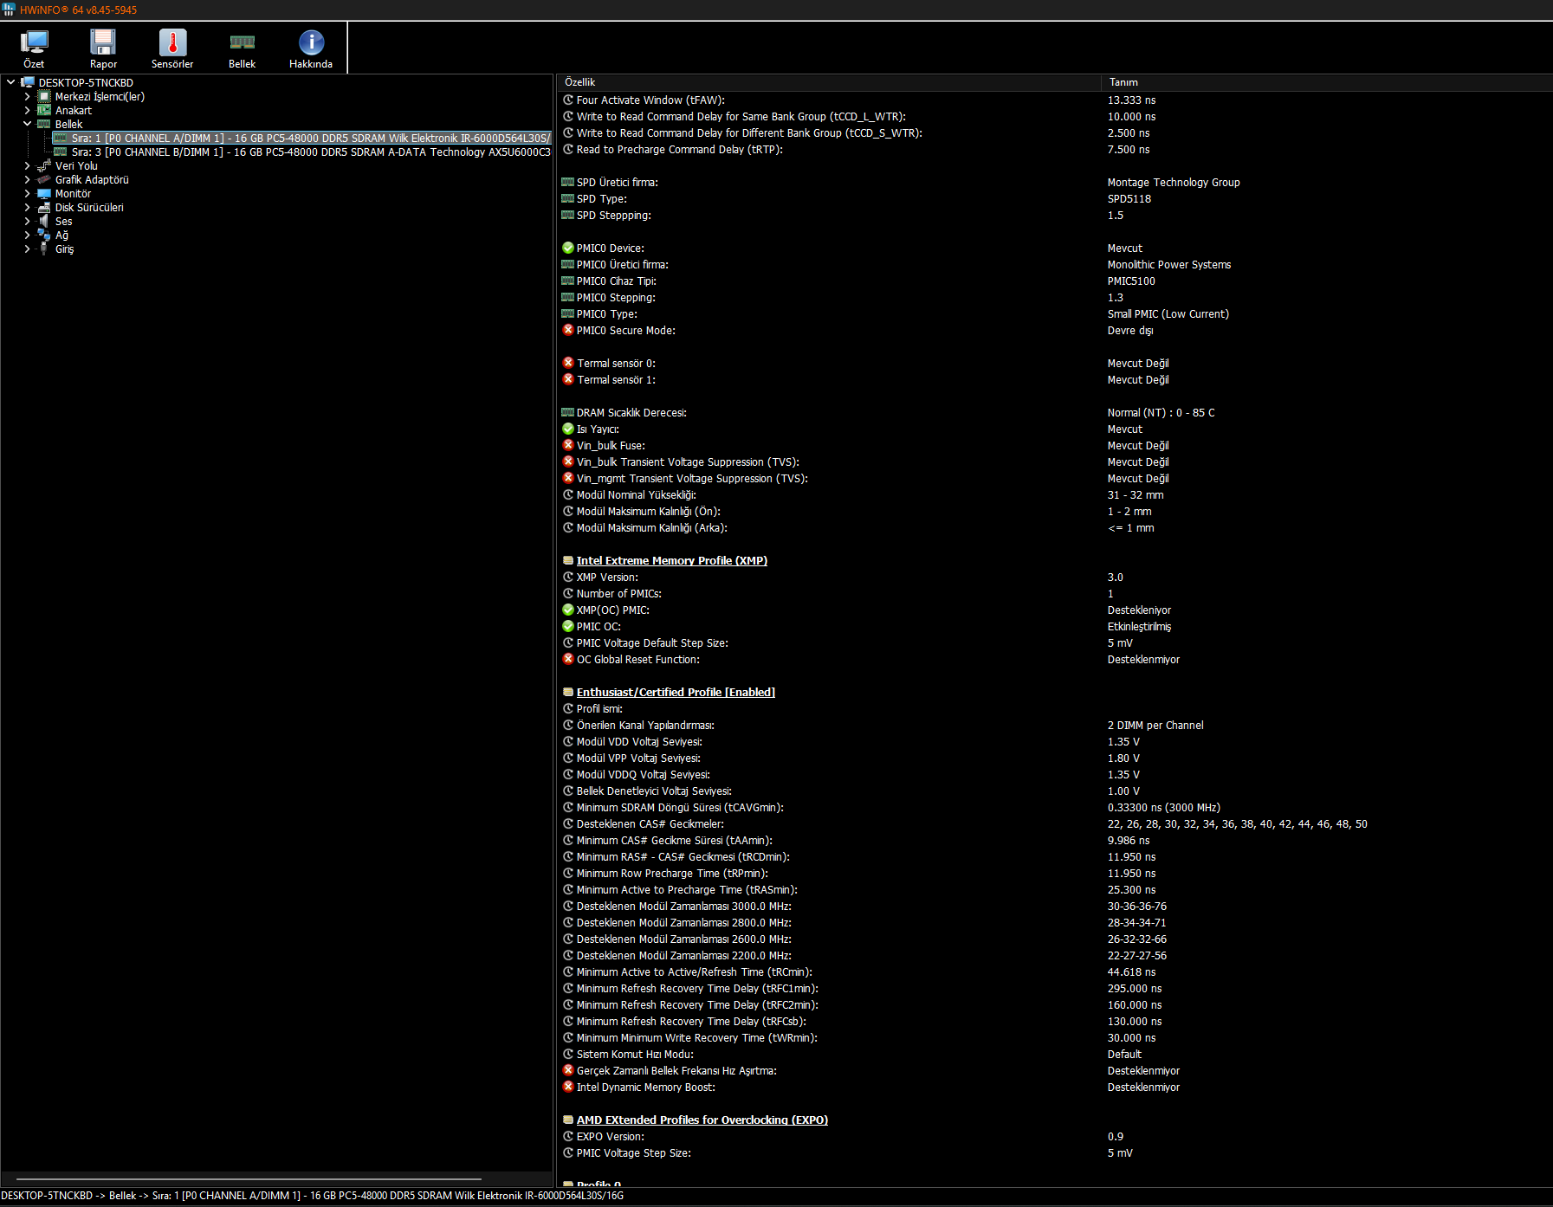1553x1207 pixels.
Task: Expand the Giriş tree node
Action: tap(27, 248)
